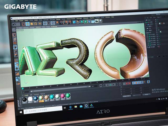Open Microsoft Edge from the taskbar
This screenshot has height=126, width=168.
tap(70, 107)
